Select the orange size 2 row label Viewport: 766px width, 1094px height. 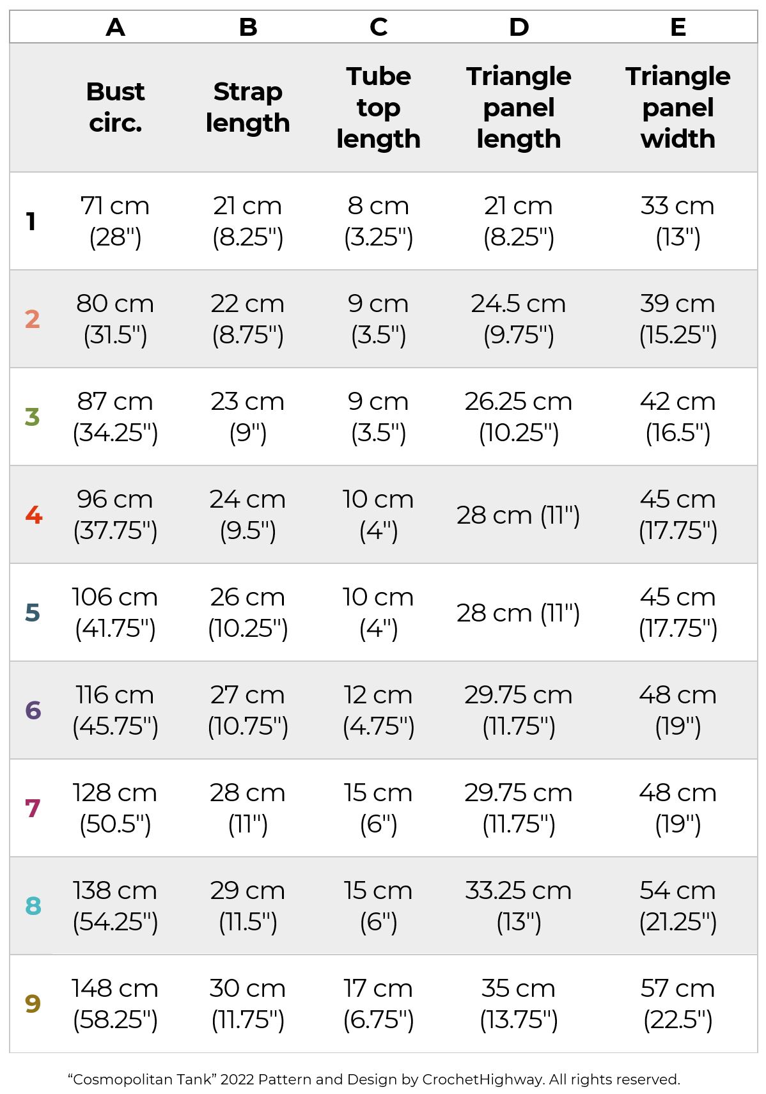pyautogui.click(x=32, y=319)
